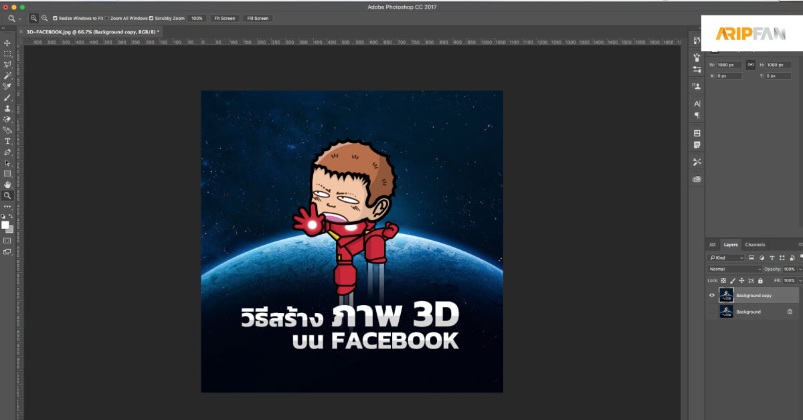Select the Brush tool
Viewport: 803px width, 420px height.
tap(7, 98)
